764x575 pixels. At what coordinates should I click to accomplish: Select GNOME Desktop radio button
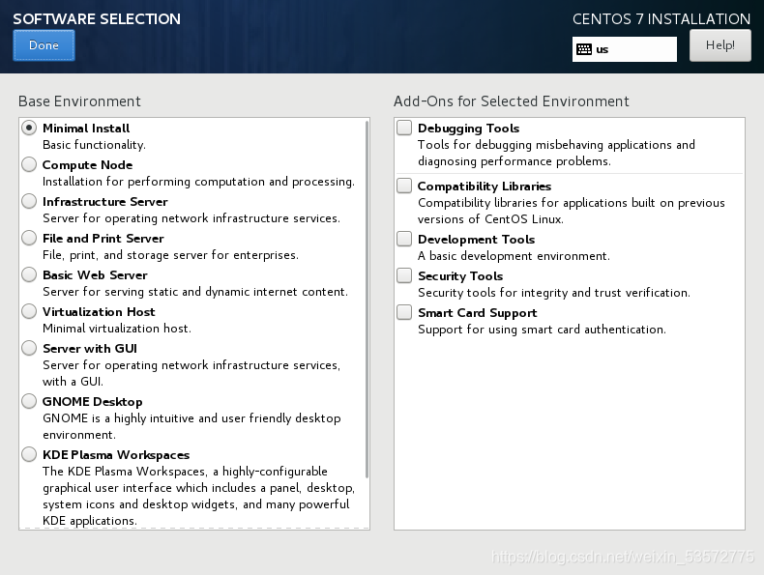coord(29,401)
